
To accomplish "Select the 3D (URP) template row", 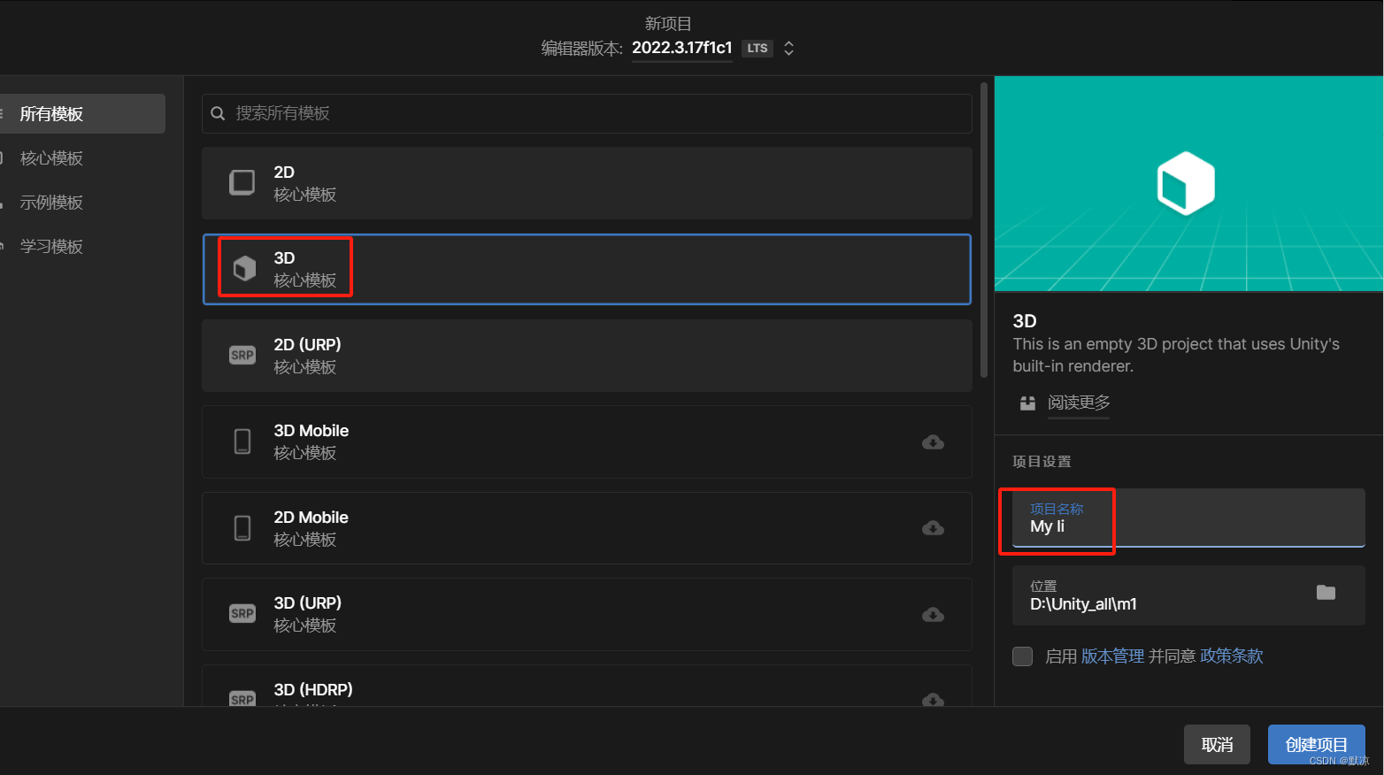I will (x=587, y=614).
